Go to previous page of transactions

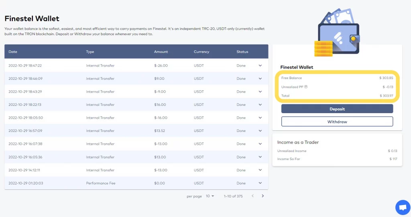pyautogui.click(x=253, y=196)
